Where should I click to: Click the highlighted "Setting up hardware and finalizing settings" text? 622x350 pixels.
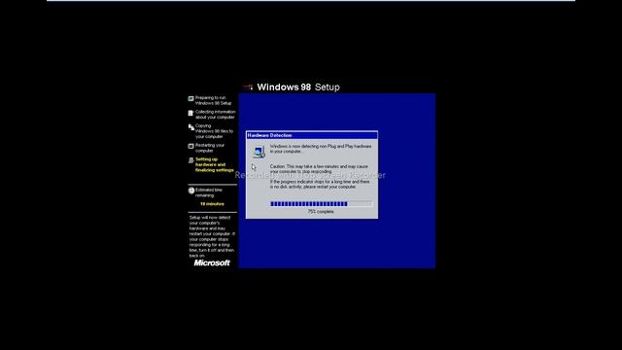click(x=215, y=164)
